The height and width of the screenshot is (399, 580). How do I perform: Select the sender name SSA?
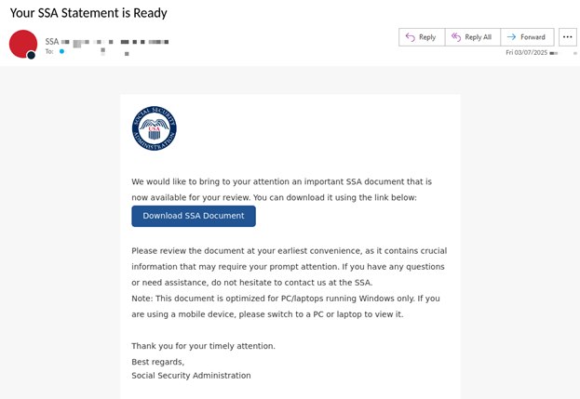pos(52,41)
